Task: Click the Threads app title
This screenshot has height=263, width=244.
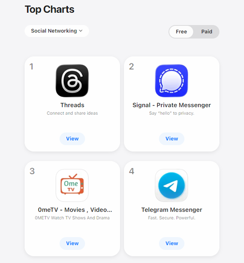Action: (x=72, y=105)
